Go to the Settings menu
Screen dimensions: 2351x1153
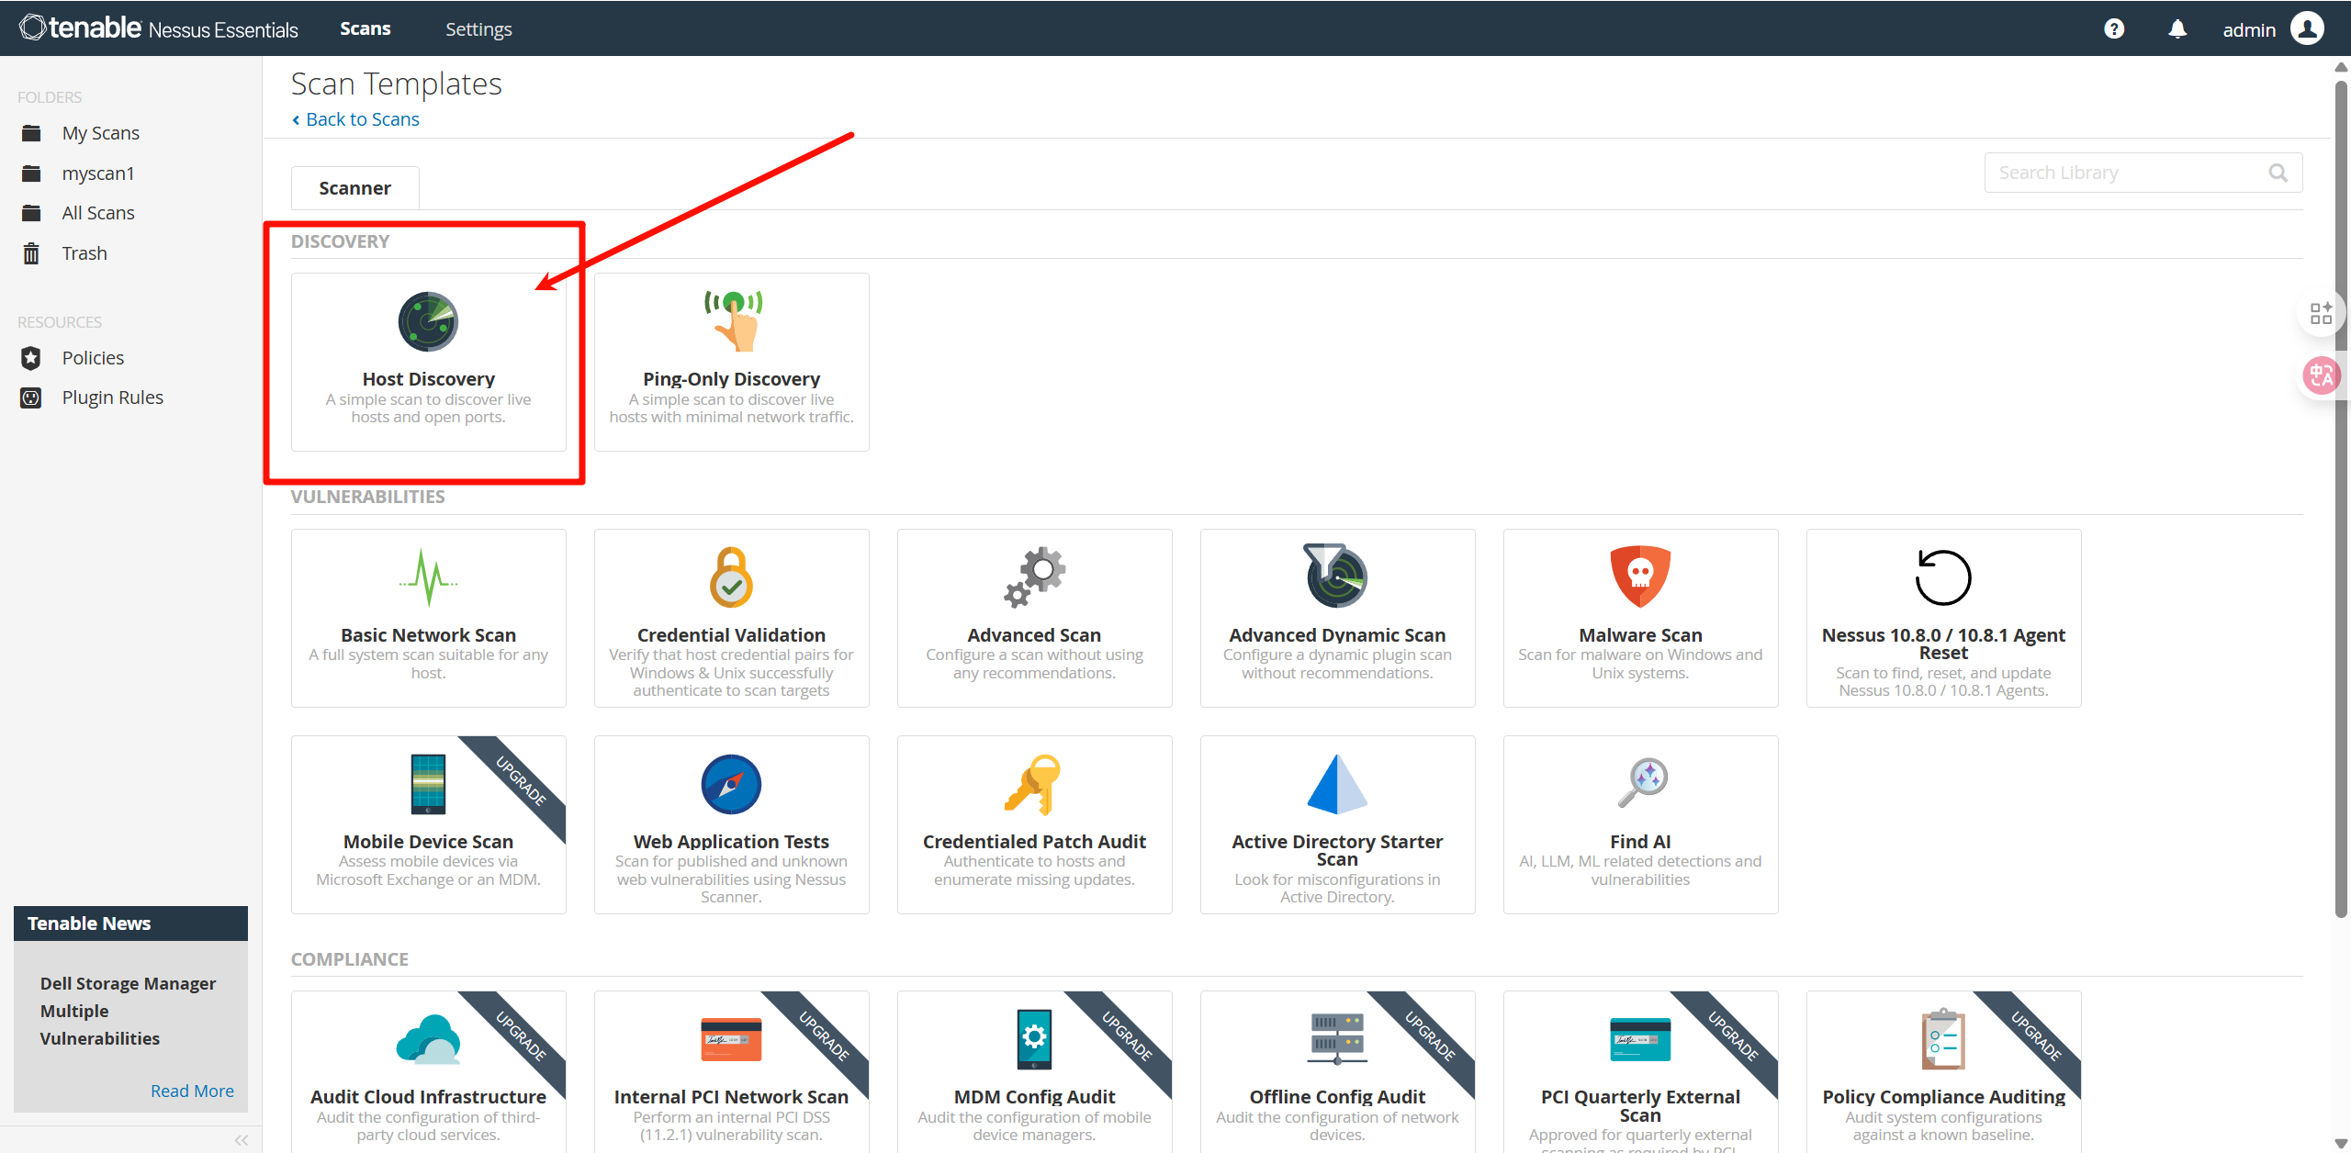click(x=478, y=29)
